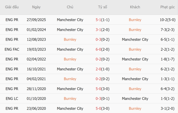Select Manchester City in the 01/02/2024 row

click(70, 30)
